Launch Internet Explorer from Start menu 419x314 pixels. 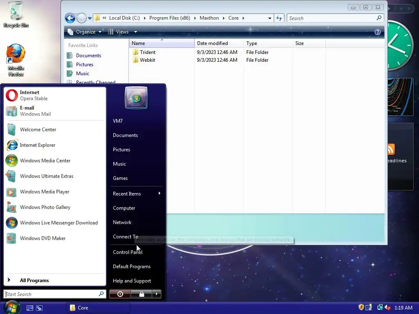tap(55, 145)
